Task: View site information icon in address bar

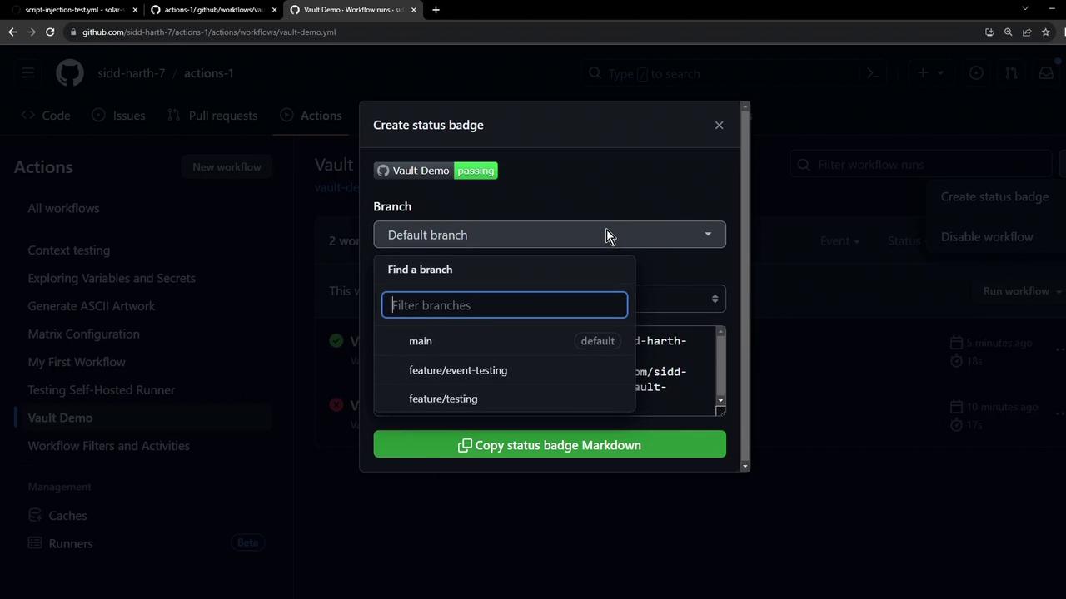Action: tap(74, 32)
